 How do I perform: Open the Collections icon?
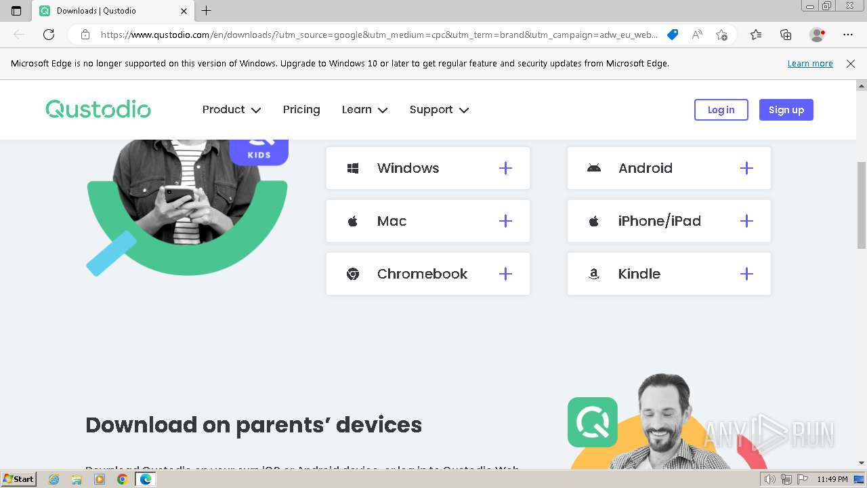coord(786,35)
